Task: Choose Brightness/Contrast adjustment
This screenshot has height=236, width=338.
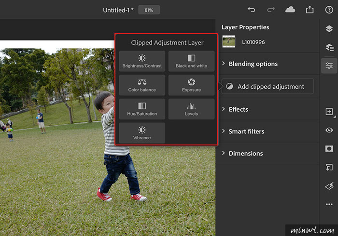Action: (142, 61)
